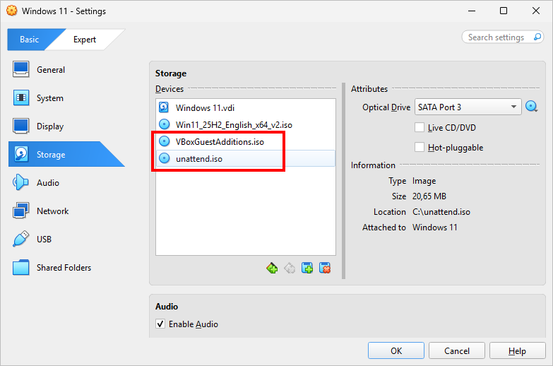Click the OK button

(x=396, y=350)
